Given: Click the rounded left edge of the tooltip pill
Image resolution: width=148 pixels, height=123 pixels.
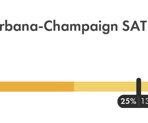Looking at the screenshot, I should click(x=119, y=101).
